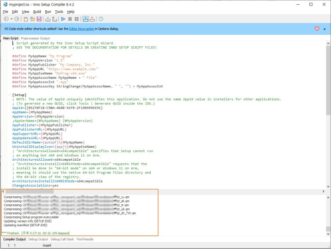The height and width of the screenshot is (249, 331).
Task: Click the Updating manifest output line
Action: 25,225
